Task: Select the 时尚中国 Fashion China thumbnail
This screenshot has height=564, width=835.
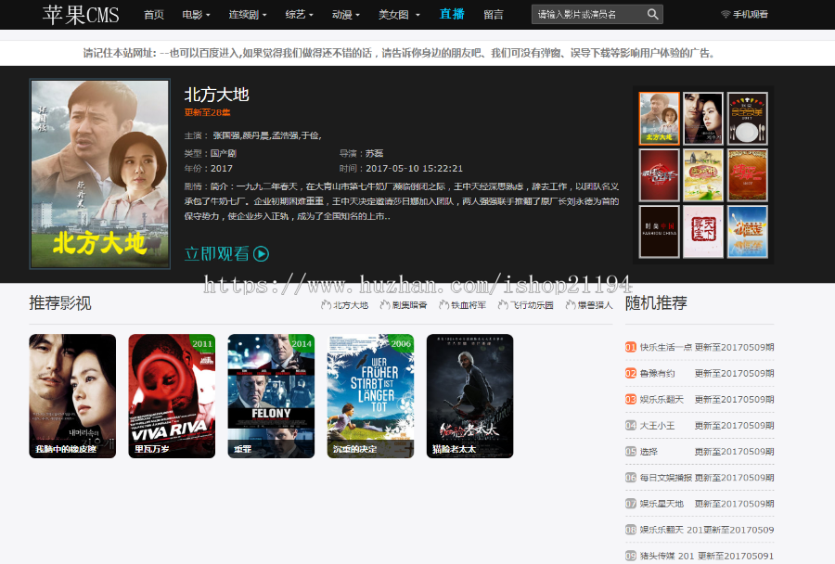Action: (x=660, y=232)
